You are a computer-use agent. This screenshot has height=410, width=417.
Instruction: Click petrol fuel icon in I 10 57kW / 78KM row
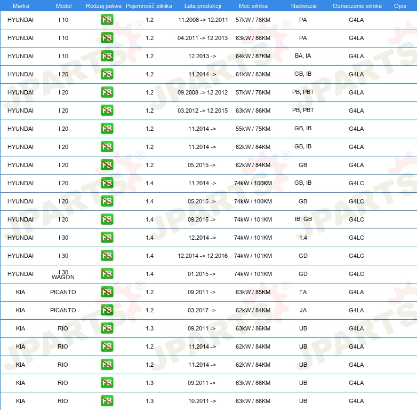click(107, 20)
